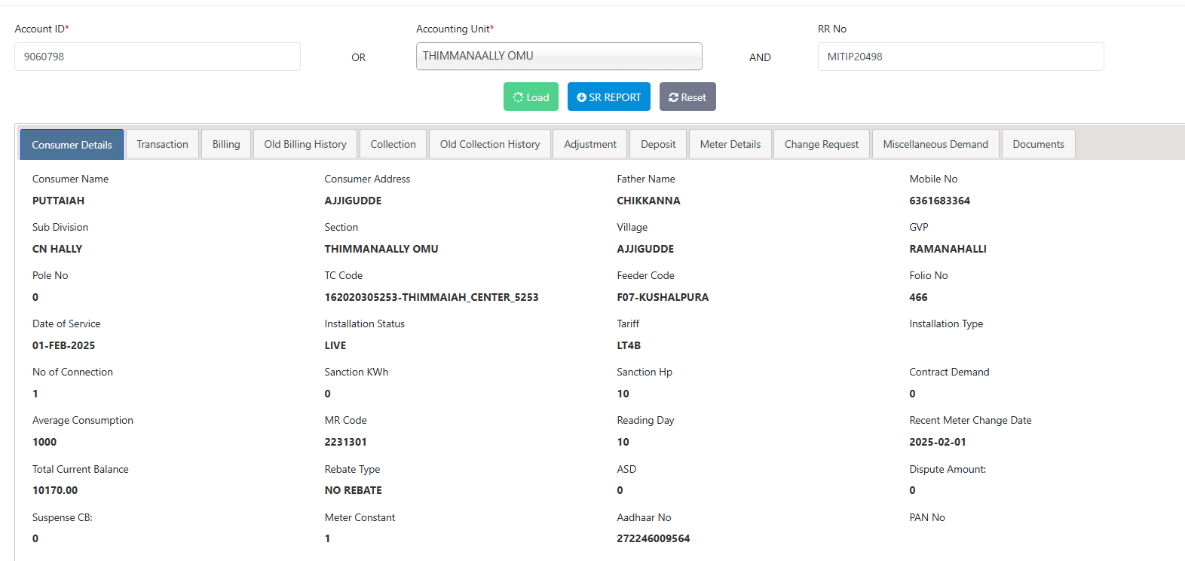Viewport: 1185px width, 561px height.
Task: Click the Account ID input field
Action: (157, 57)
